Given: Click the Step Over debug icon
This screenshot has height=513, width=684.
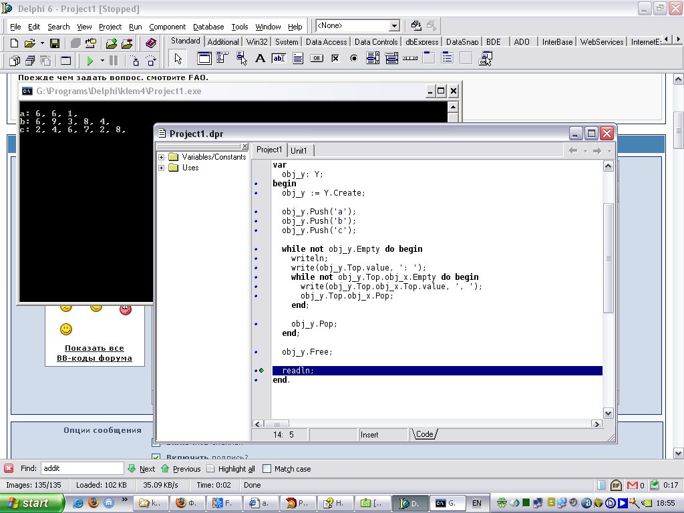Looking at the screenshot, I should [150, 61].
